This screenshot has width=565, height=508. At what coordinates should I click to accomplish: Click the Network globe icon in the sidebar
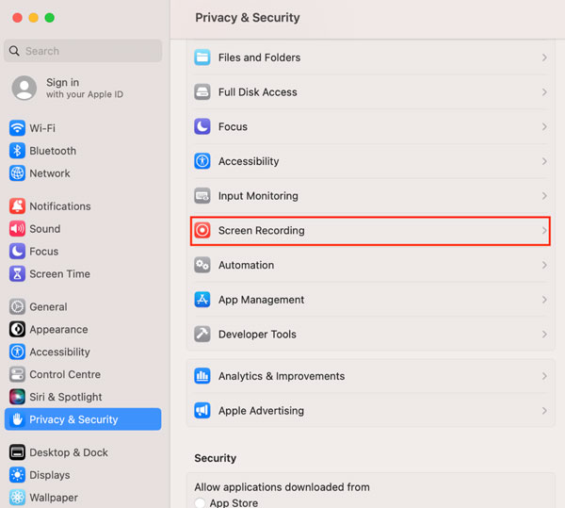click(17, 173)
